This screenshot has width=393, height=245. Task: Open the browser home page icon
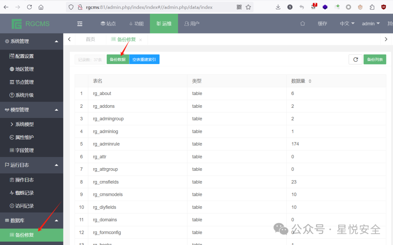click(41, 7)
